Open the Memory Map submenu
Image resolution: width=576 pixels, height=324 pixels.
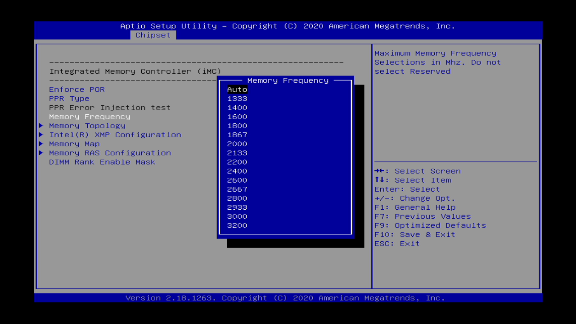point(74,144)
